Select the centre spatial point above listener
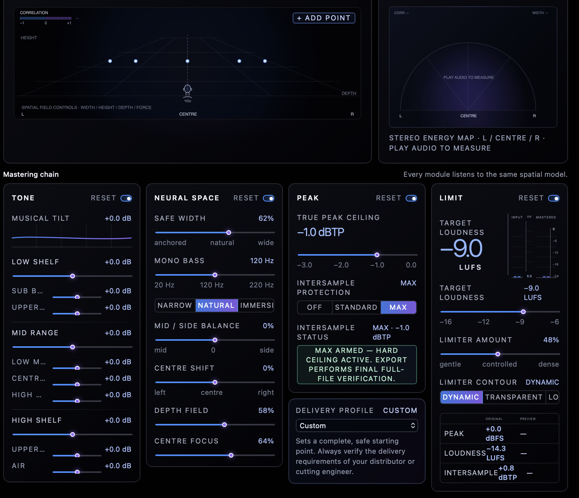The height and width of the screenshot is (498, 579). tap(188, 61)
